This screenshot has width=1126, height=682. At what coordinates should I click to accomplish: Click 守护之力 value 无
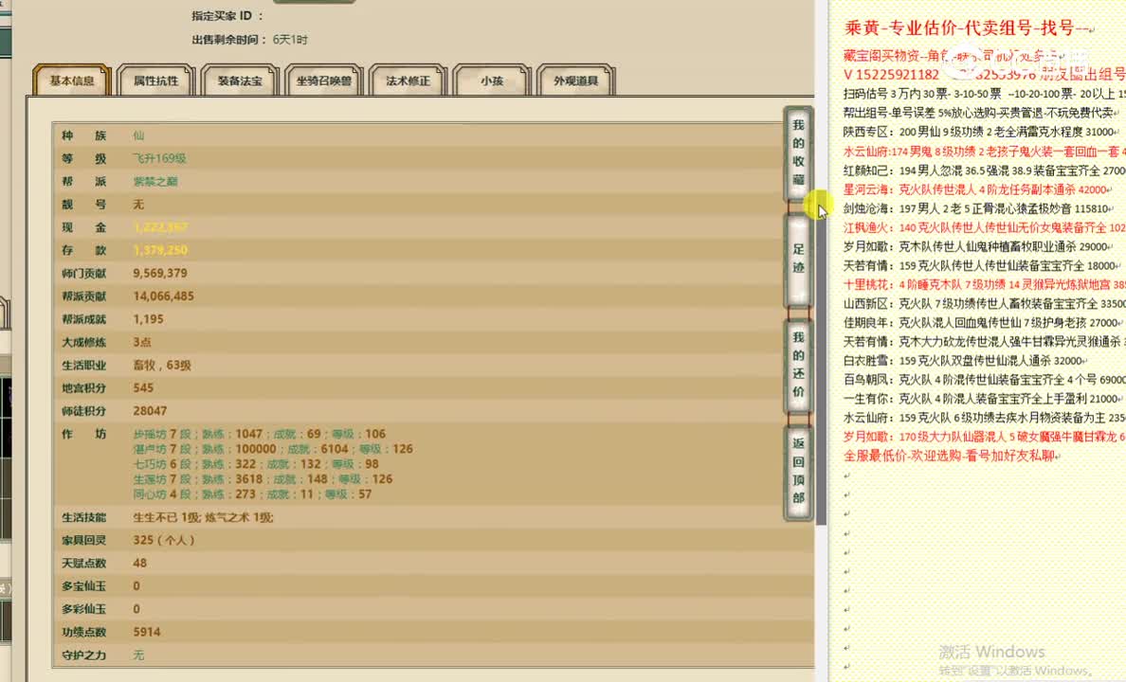(138, 655)
